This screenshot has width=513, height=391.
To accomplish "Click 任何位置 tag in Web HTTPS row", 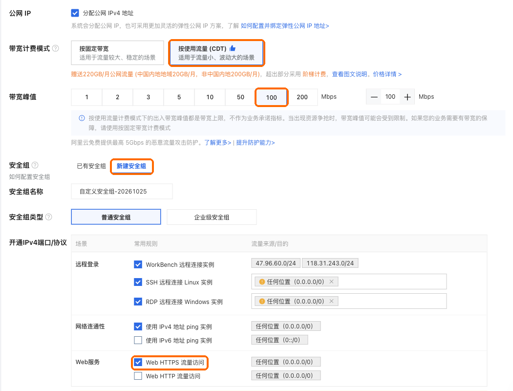I will click(286, 362).
